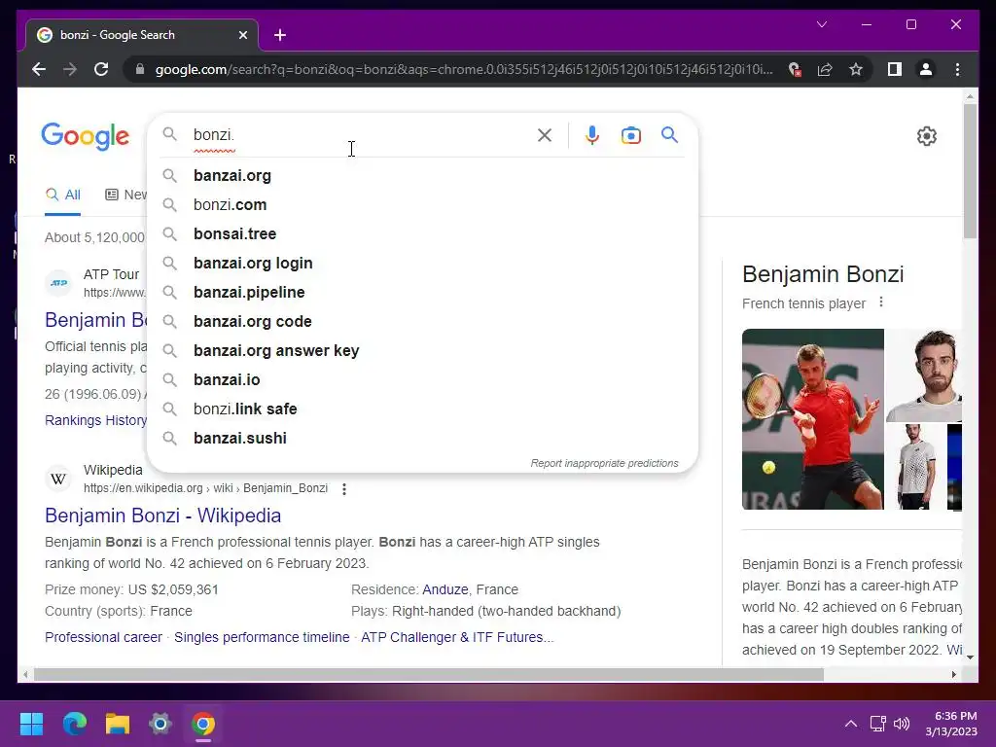Viewport: 996px width, 747px height.
Task: Click scrollbar down arrow at page bottom
Action: tap(970, 658)
